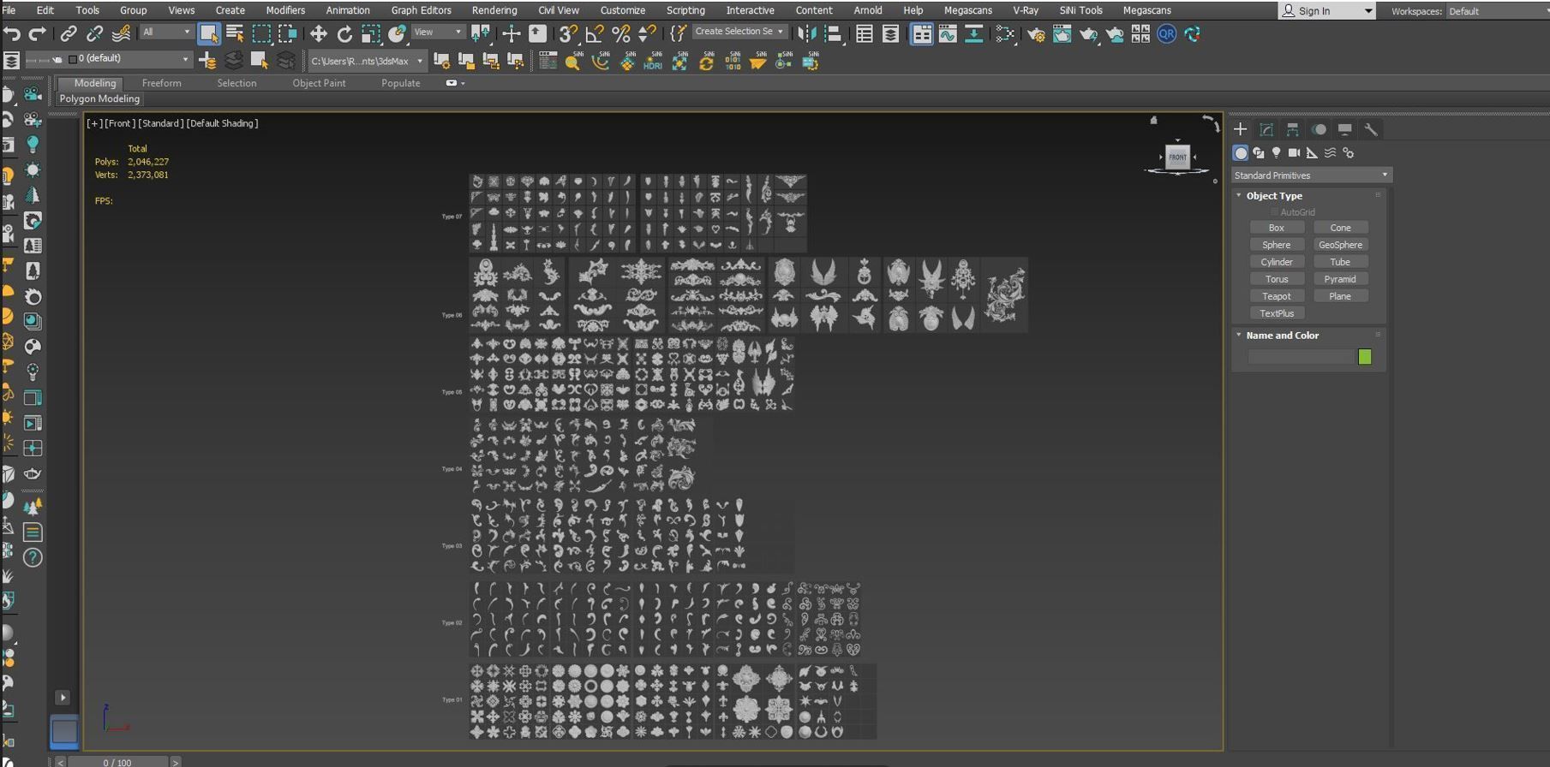Activate Select and Place tool
This screenshot has width=1550, height=767.
[397, 33]
